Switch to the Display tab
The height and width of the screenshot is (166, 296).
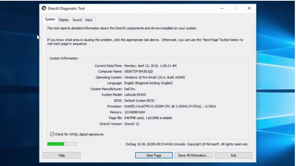[63, 20]
